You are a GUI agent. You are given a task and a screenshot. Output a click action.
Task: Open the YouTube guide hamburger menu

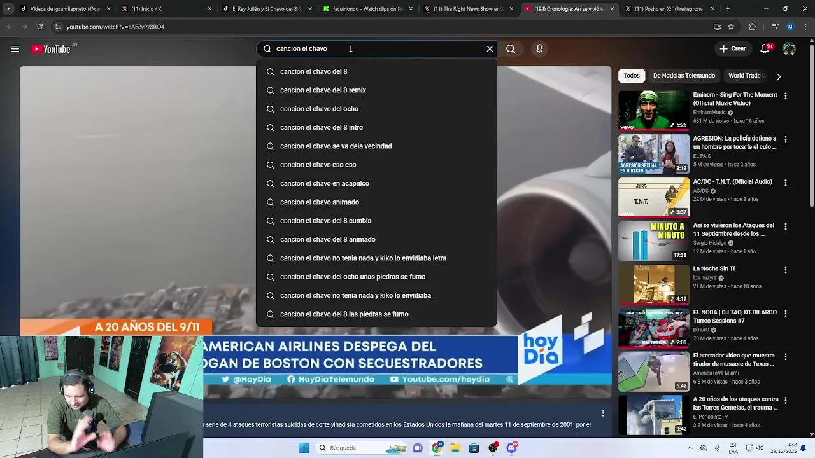pyautogui.click(x=15, y=49)
